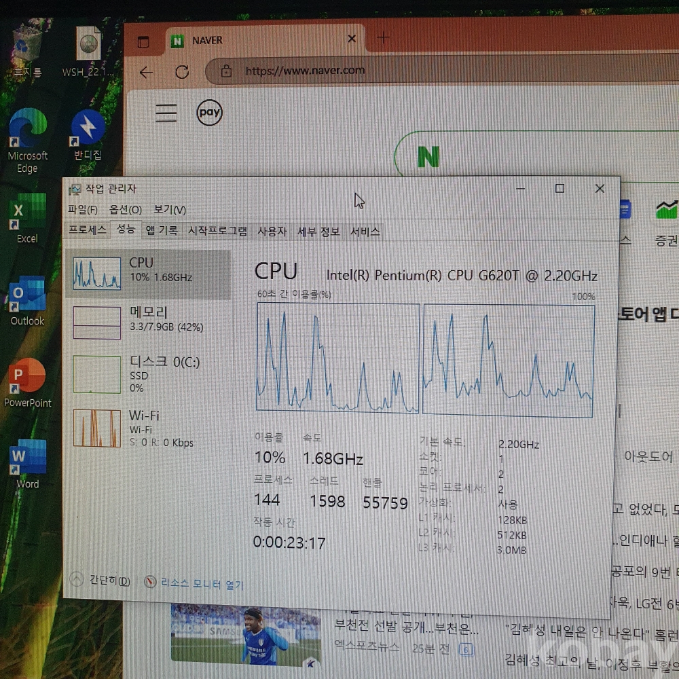The image size is (679, 679).
Task: Maximize the Task Manager window
Action: (x=559, y=188)
